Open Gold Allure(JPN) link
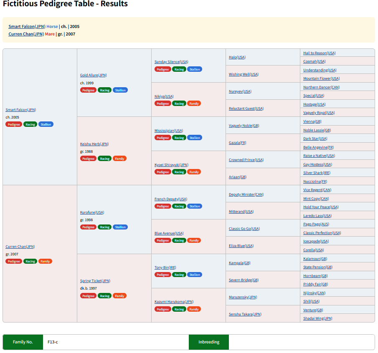378x353 pixels. 93,75
